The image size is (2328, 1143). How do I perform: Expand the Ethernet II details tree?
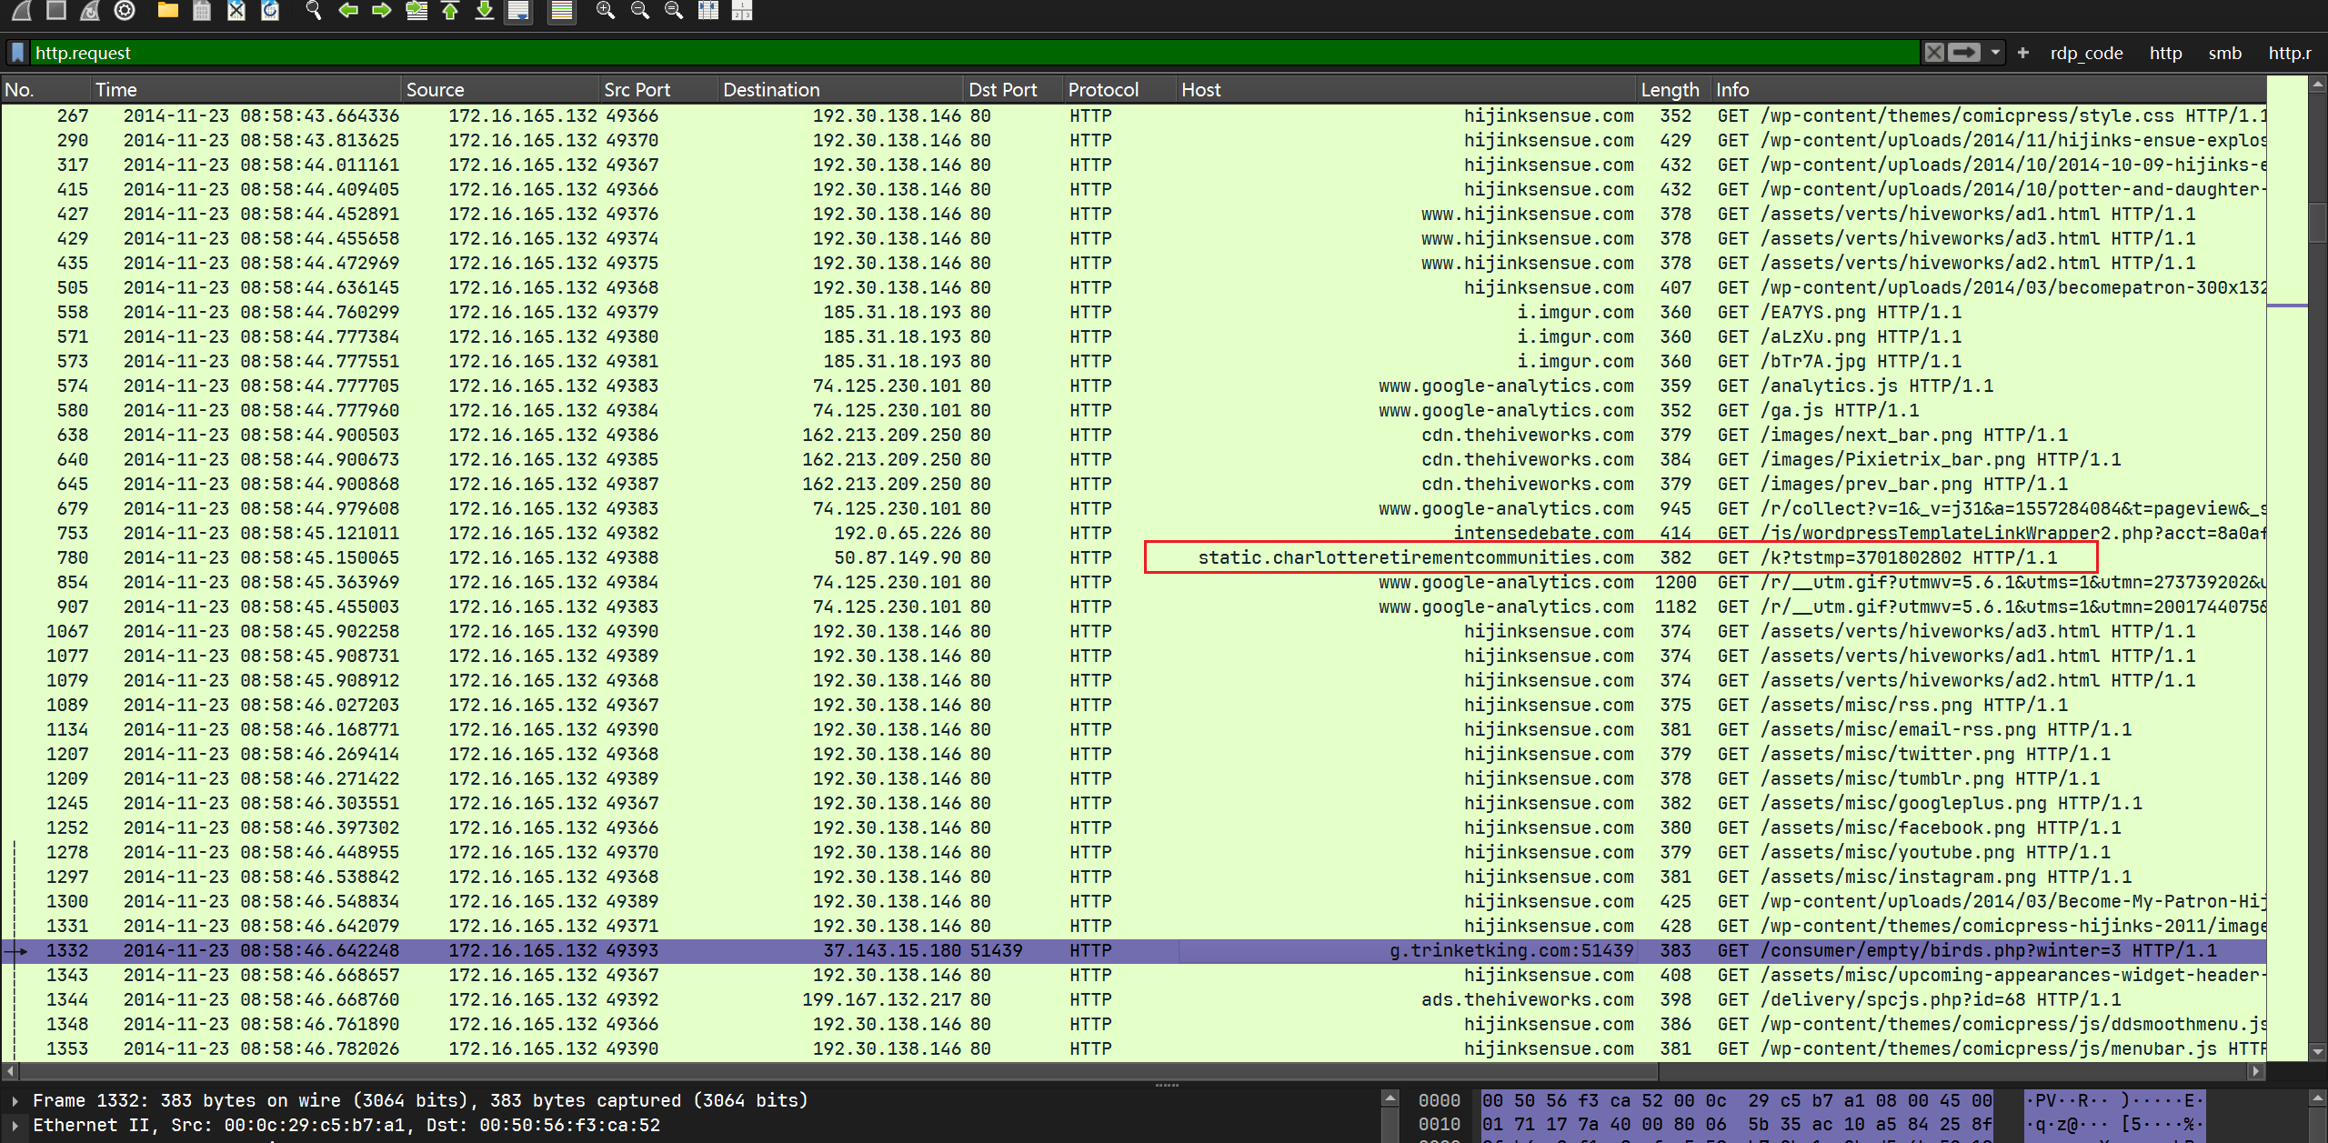(x=15, y=1125)
